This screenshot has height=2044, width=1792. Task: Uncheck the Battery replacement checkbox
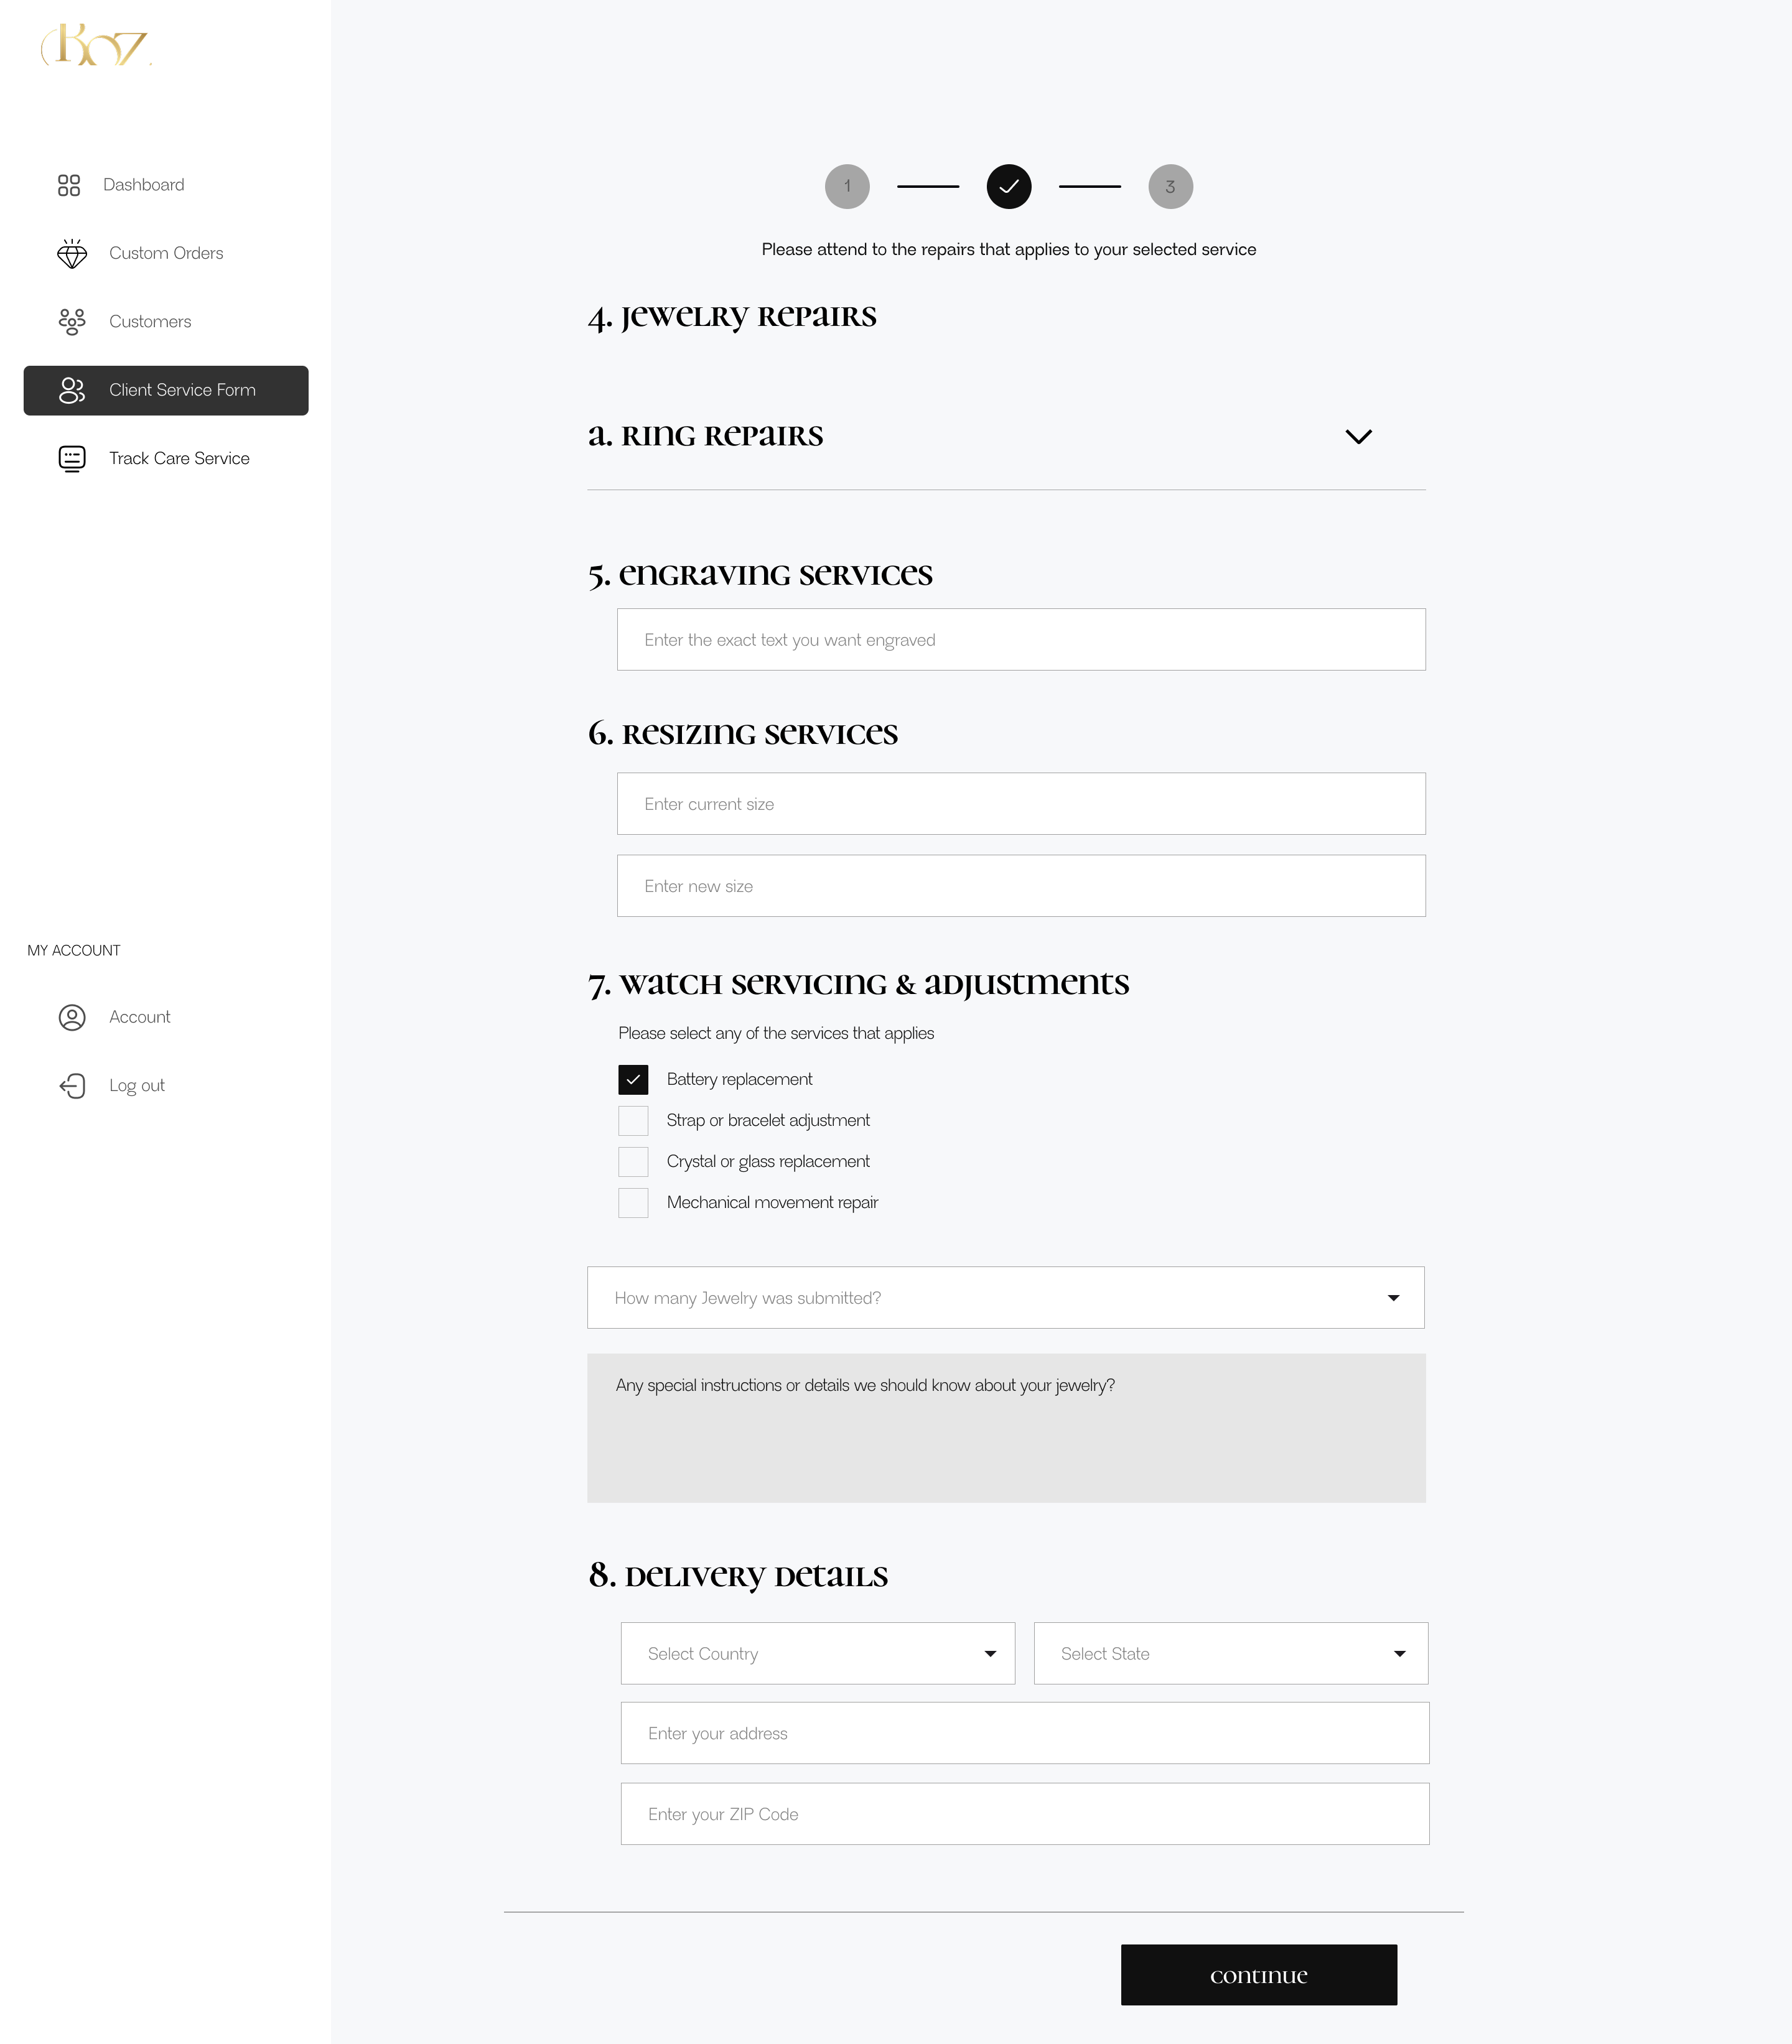click(633, 1079)
